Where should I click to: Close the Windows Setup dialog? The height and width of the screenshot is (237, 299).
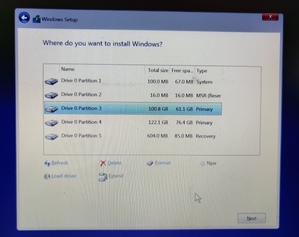(270, 17)
